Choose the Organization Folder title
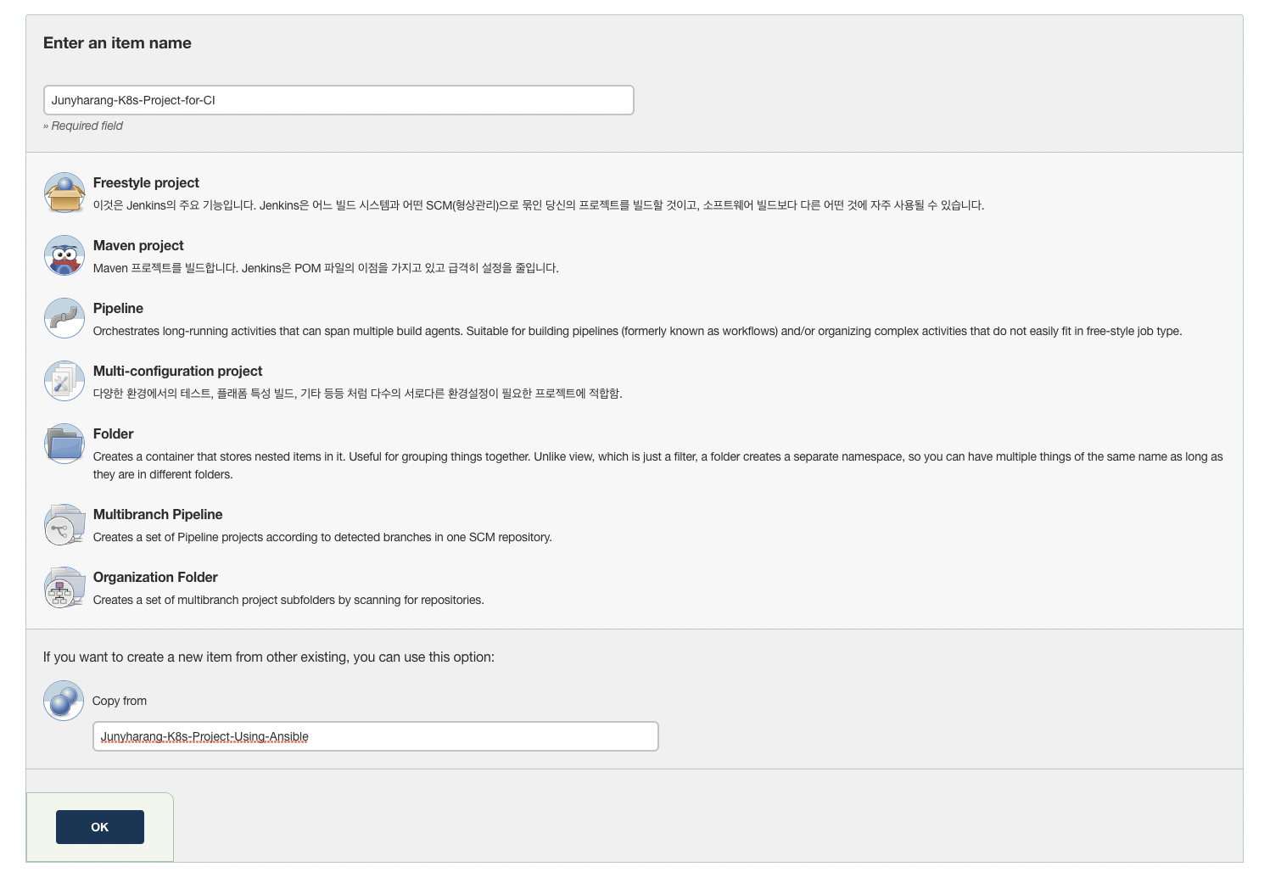Screen dimensions: 1281x889 pos(155,577)
